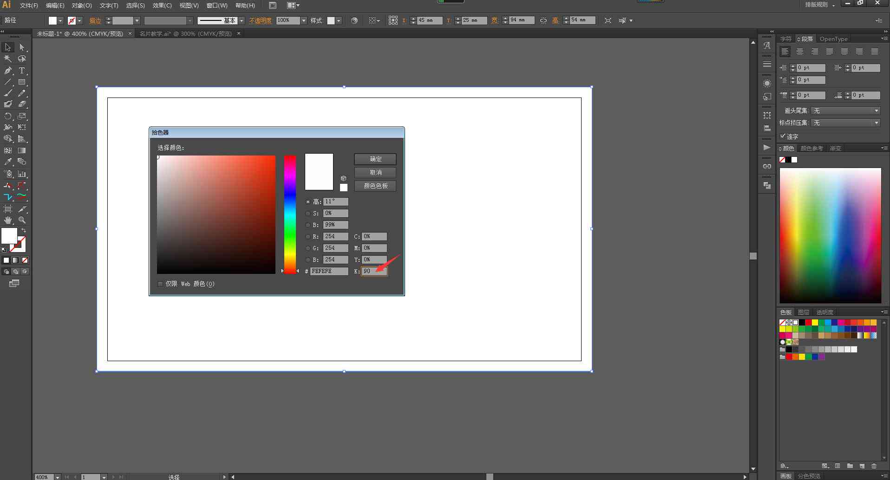Open the 对象(O) menu

click(82, 6)
